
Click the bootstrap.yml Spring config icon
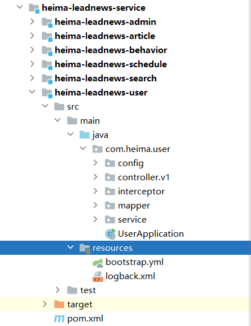98,263
